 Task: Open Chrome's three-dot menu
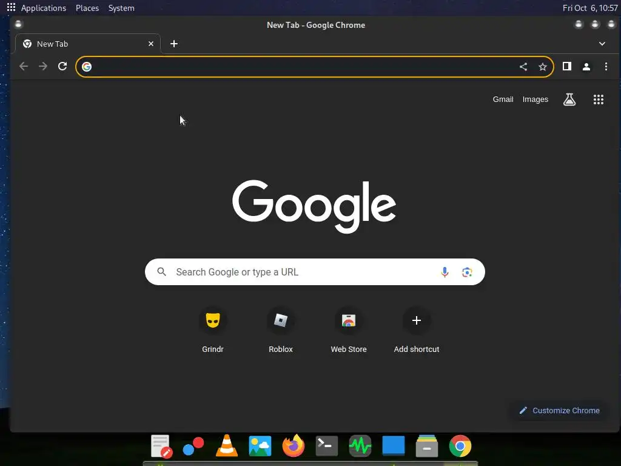pyautogui.click(x=606, y=67)
